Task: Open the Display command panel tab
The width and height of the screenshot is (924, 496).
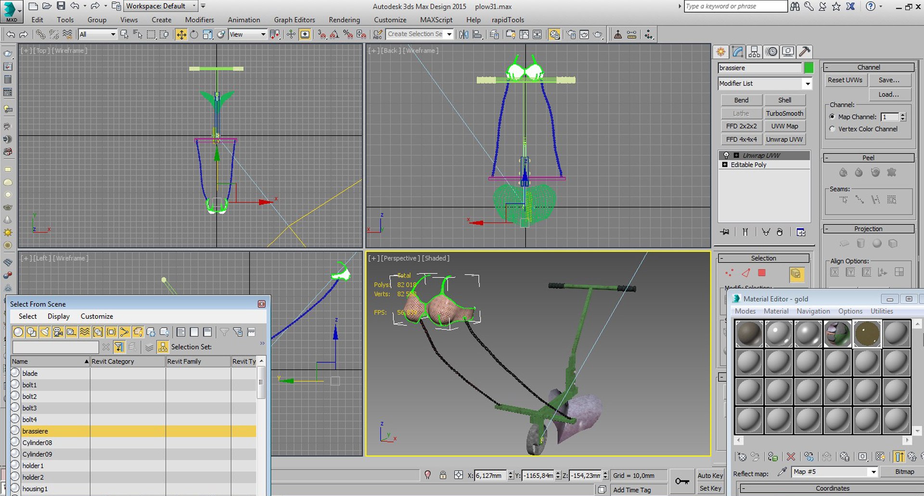Action: tap(788, 51)
